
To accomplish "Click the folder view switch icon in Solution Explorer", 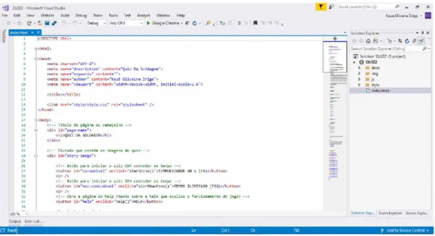I will 376,41.
